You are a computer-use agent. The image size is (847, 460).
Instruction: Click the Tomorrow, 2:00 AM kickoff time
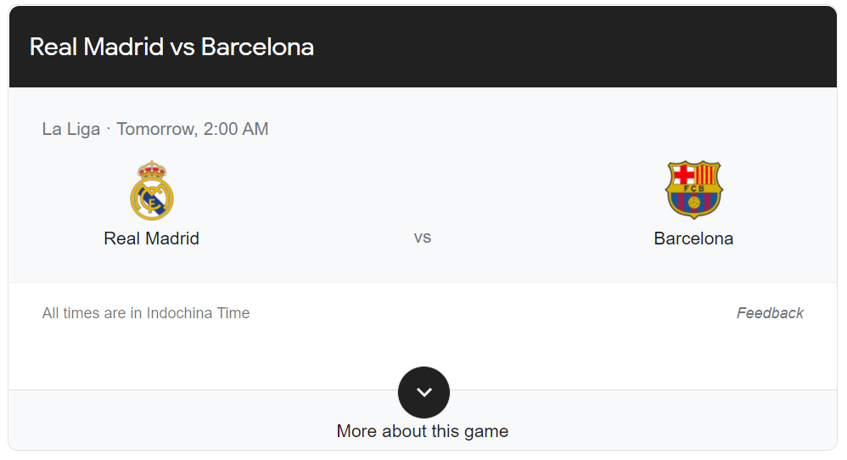pos(193,129)
